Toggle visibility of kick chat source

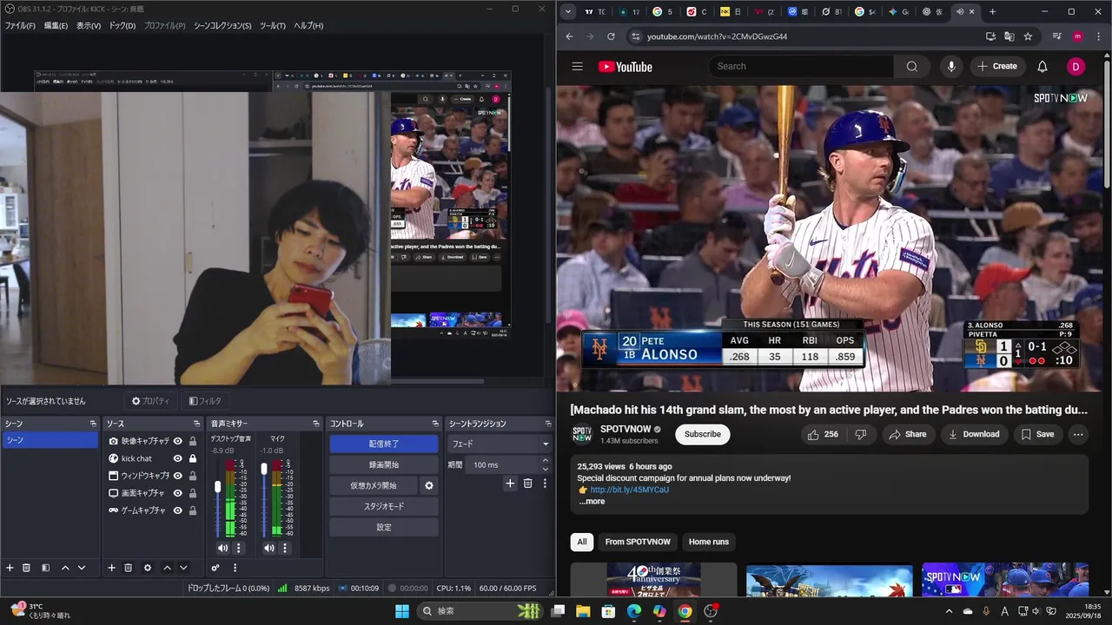coord(177,458)
